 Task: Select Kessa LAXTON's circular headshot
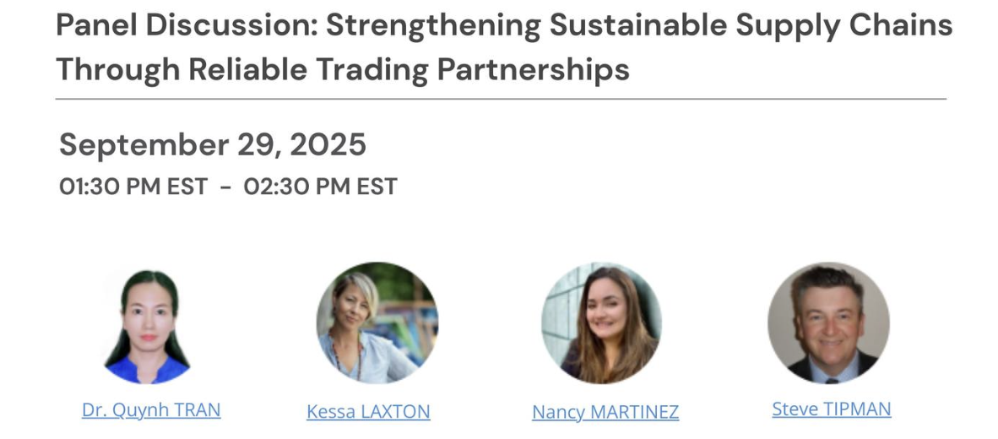pyautogui.click(x=377, y=322)
